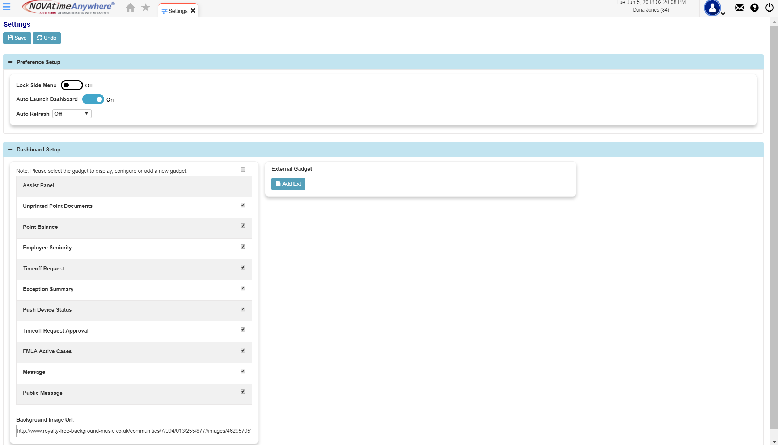This screenshot has width=778, height=445.
Task: Select the Assist Panel row
Action: pos(134,187)
